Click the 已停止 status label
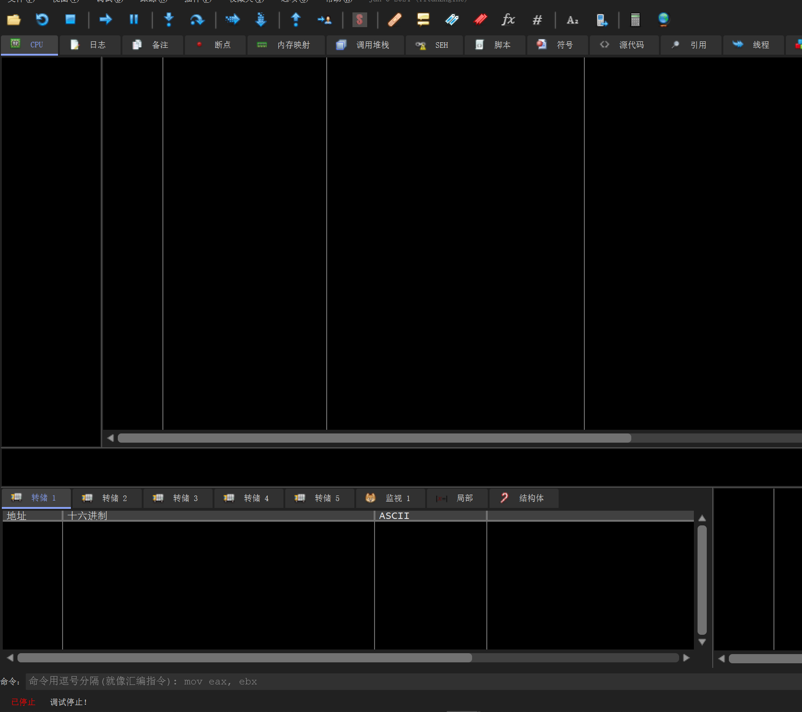 [23, 702]
